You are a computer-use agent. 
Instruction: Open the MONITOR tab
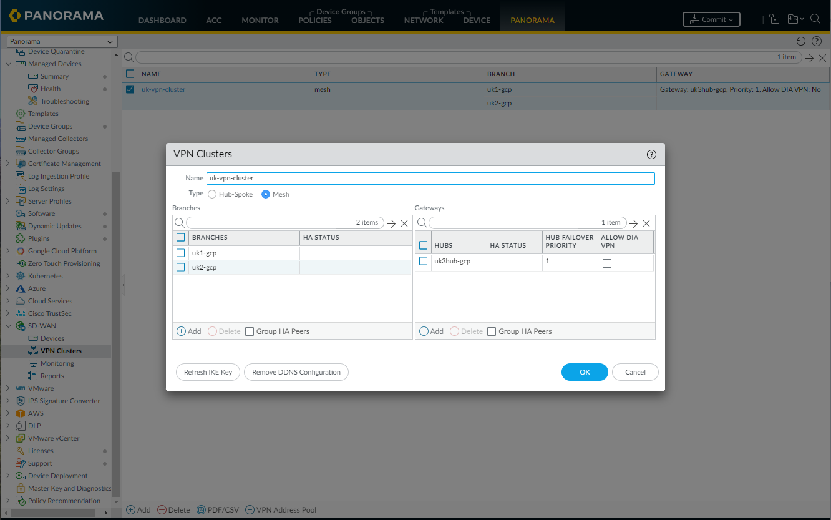260,20
